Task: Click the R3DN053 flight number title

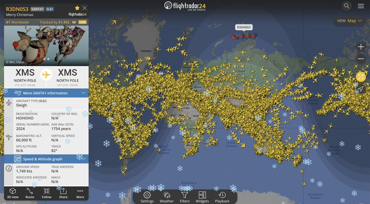Action: [17, 9]
